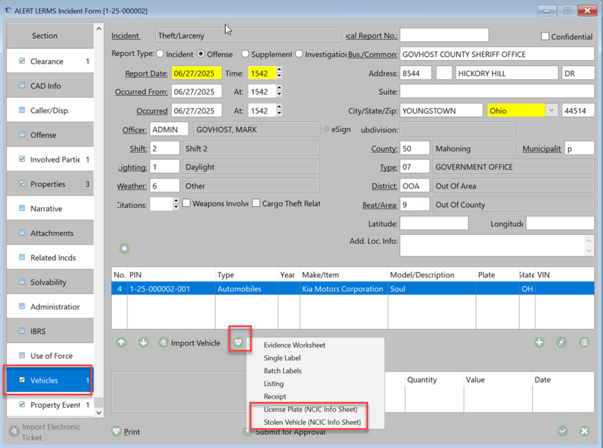Click the Local Report No. input field
Screen dimensions: 603x448
click(x=444, y=36)
